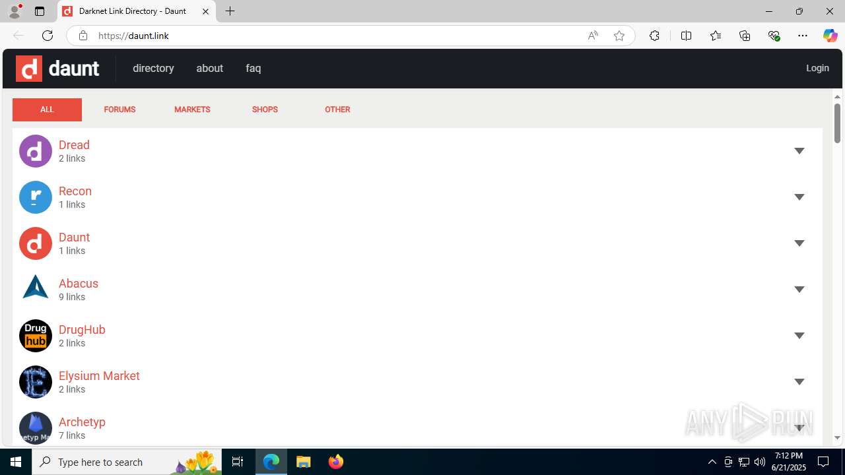Expand the Recon links dropdown arrow
This screenshot has width=845, height=475.
tap(799, 197)
